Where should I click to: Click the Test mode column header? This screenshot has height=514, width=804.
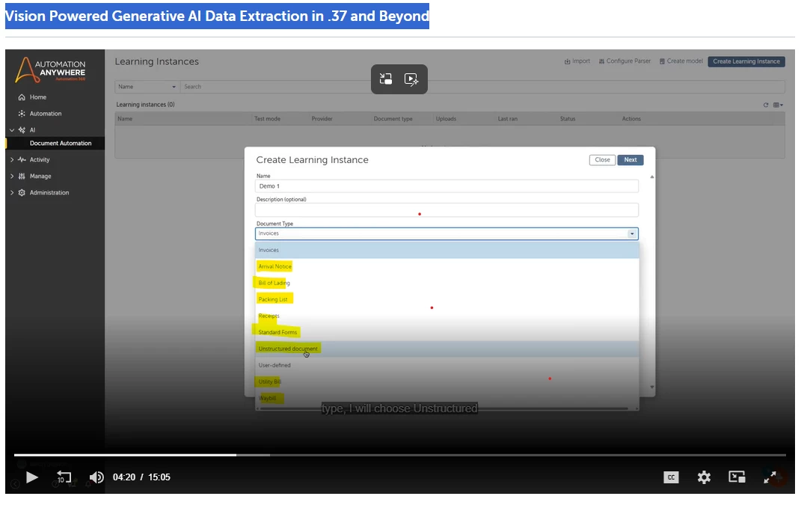click(267, 118)
